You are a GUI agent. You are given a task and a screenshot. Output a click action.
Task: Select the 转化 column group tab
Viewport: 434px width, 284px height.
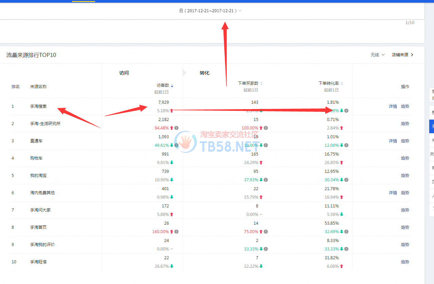205,73
